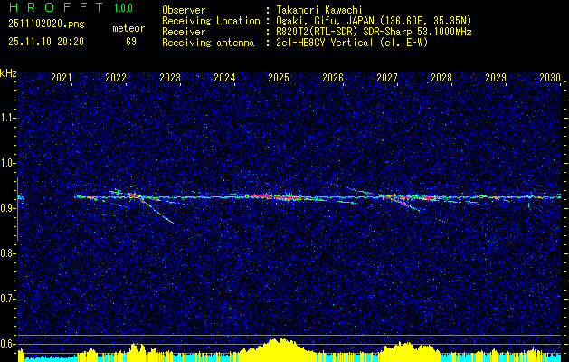The image size is (569, 362).
Task: Click the 2022 time marker
Action: coord(116,78)
